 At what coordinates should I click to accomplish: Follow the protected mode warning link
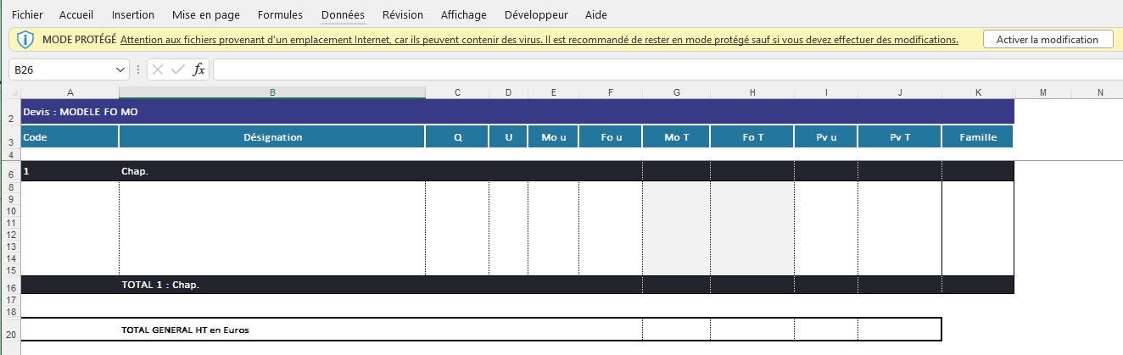(x=539, y=40)
